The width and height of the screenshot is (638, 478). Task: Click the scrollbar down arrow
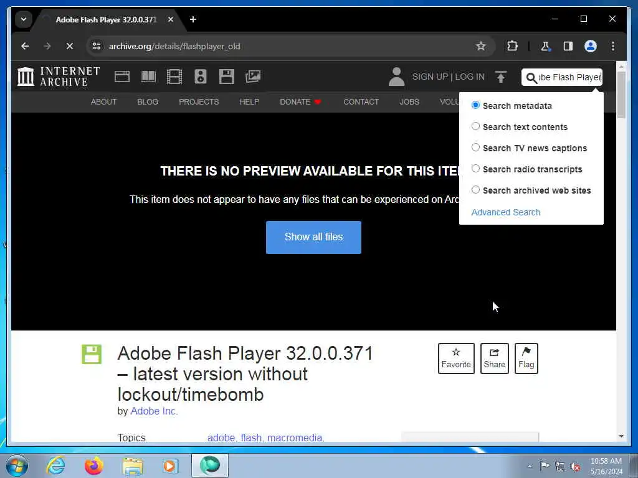point(621,436)
